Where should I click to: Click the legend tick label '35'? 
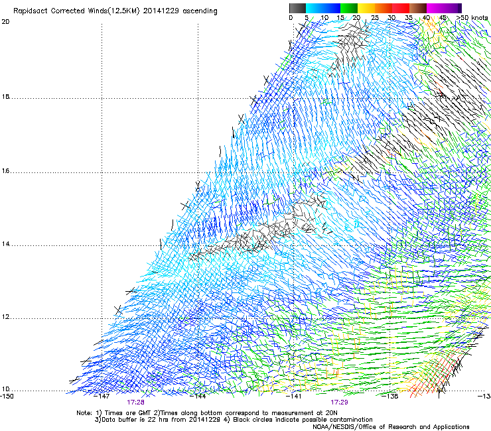click(409, 18)
